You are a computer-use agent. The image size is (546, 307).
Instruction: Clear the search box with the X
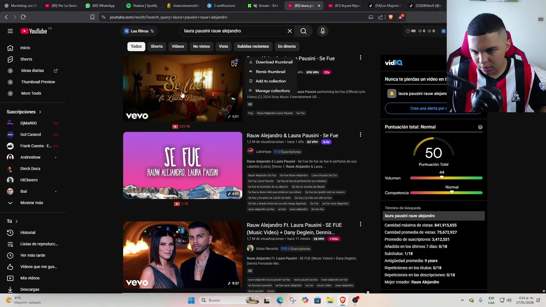290,31
